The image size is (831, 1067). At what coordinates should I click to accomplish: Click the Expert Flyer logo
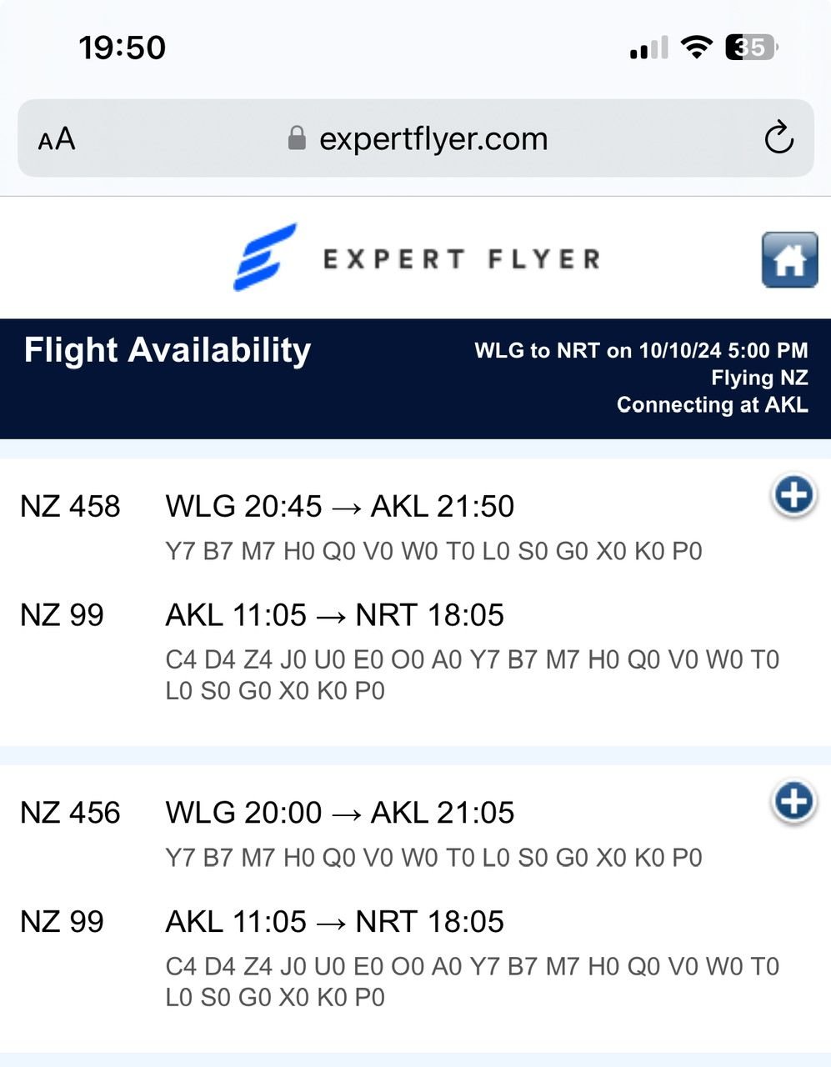[x=416, y=258]
